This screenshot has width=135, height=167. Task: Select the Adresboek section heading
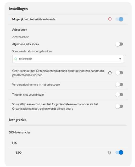point(20,30)
